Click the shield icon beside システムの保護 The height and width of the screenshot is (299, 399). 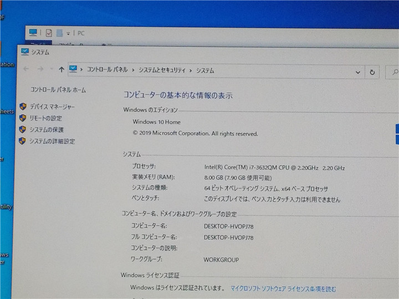click(22, 130)
